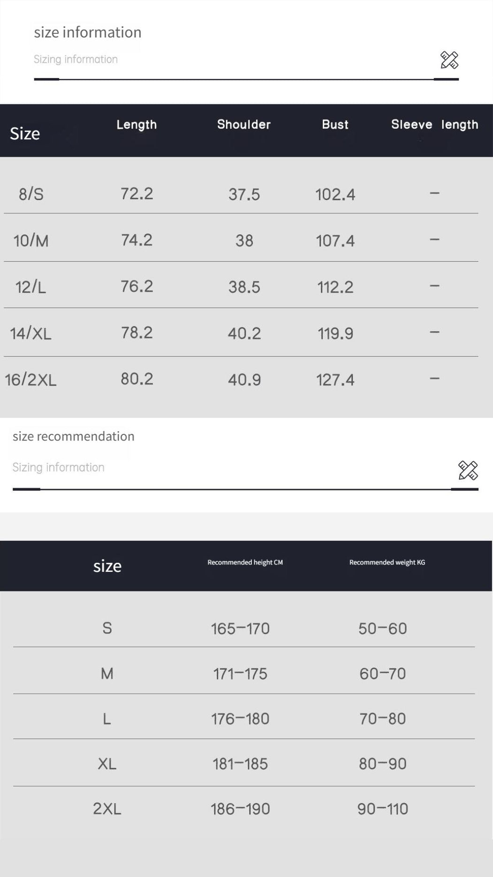The image size is (493, 877).
Task: Click the ruler-pencil icon beside size information
Action: 449,60
